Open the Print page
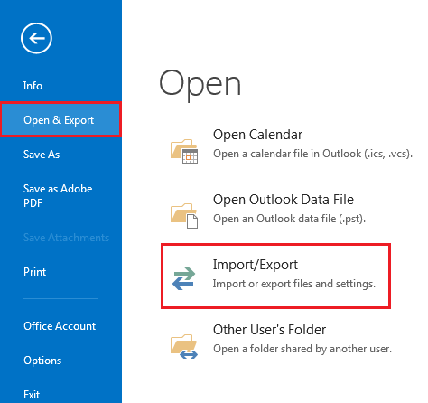This screenshot has height=403, width=428. [x=35, y=272]
